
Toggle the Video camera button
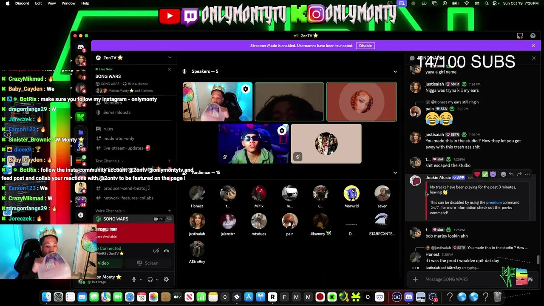coord(103,263)
